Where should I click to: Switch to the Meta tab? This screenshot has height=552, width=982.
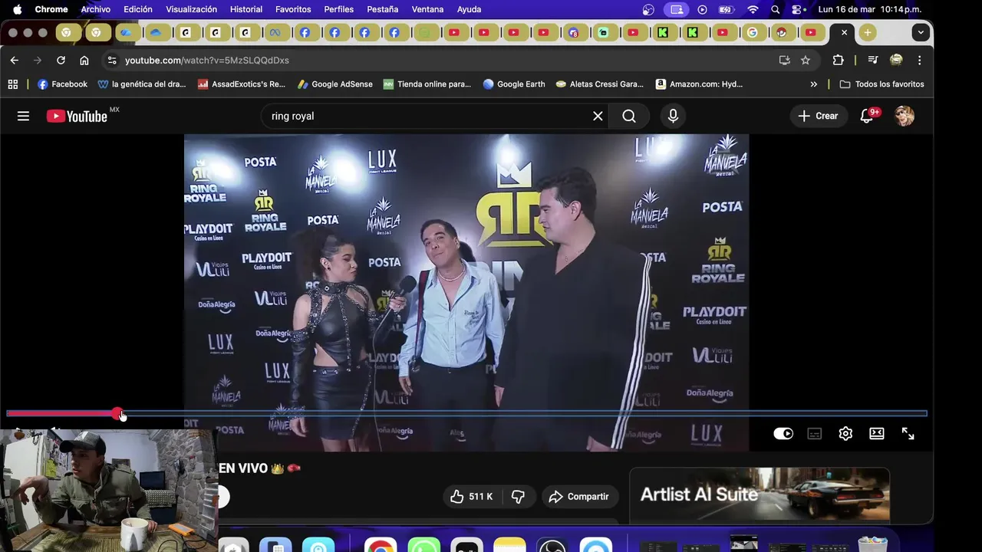point(275,32)
